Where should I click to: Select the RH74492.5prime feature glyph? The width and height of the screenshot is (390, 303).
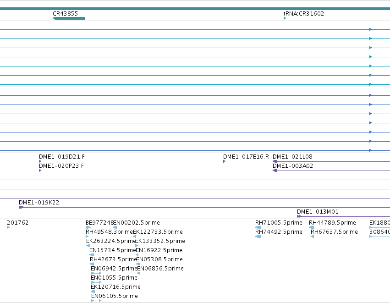(x=258, y=237)
